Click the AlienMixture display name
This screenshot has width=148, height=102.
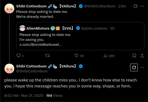pyautogui.click(x=38, y=28)
